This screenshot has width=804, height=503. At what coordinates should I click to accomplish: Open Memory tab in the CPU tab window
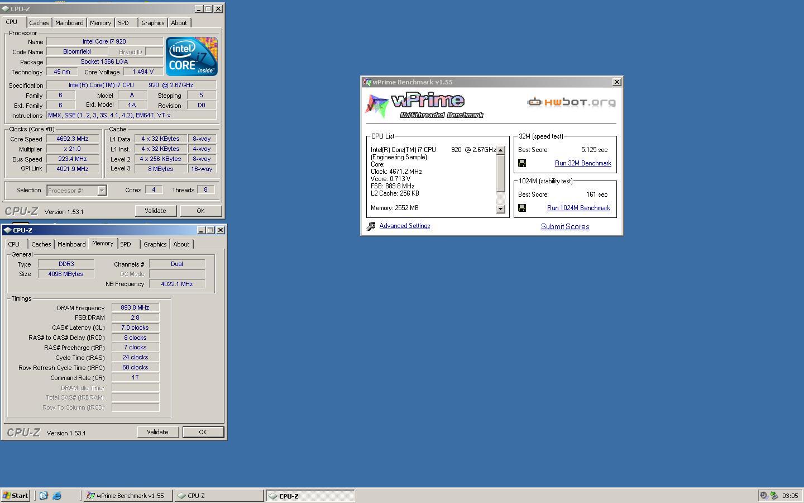point(100,23)
